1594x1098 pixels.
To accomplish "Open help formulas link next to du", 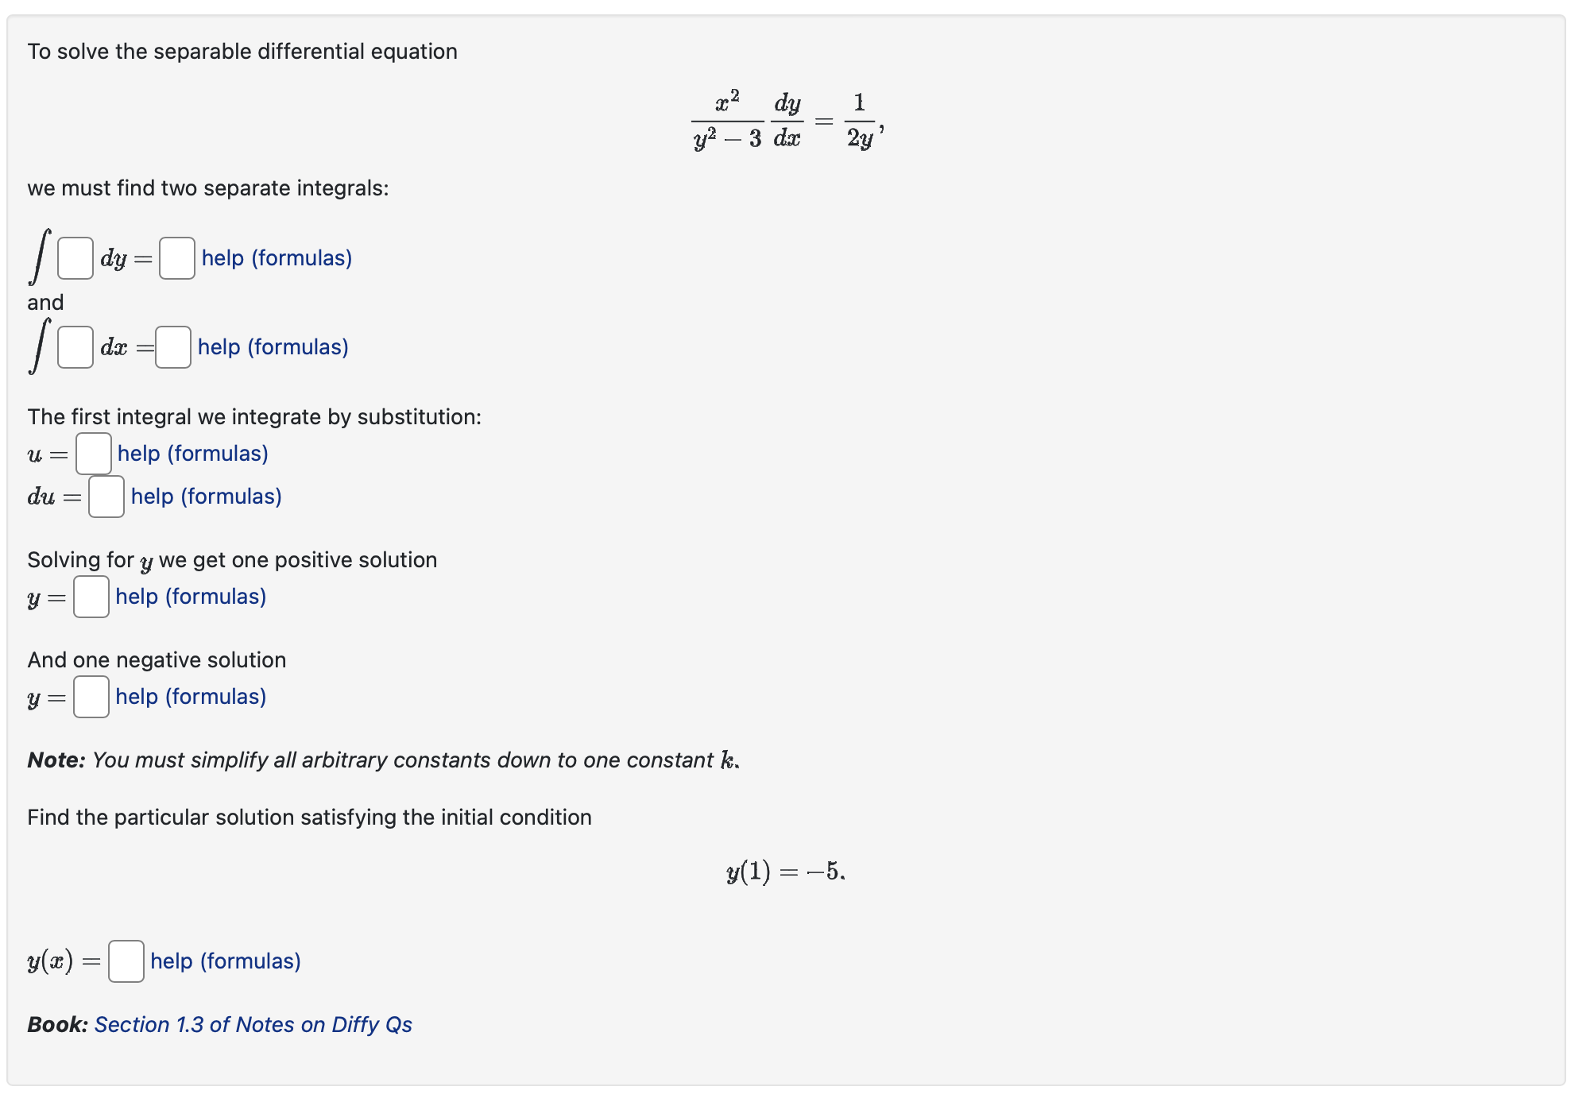I will (206, 496).
